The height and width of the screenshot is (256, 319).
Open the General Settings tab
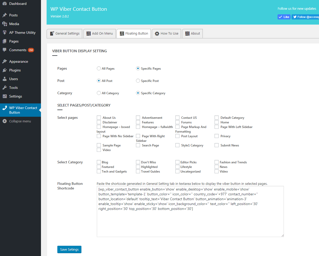65,34
